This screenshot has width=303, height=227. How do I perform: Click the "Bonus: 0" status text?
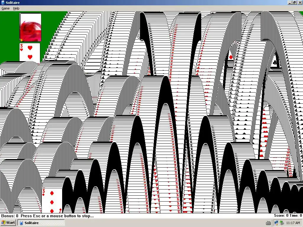tap(10, 216)
